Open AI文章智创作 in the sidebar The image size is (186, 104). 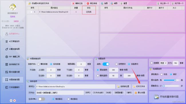coord(13,41)
